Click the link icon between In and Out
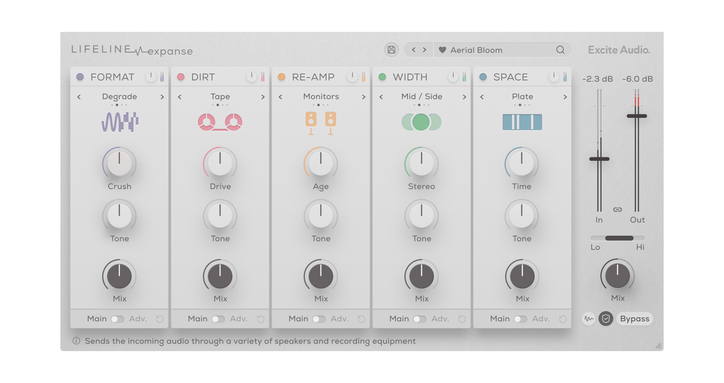 click(x=617, y=209)
